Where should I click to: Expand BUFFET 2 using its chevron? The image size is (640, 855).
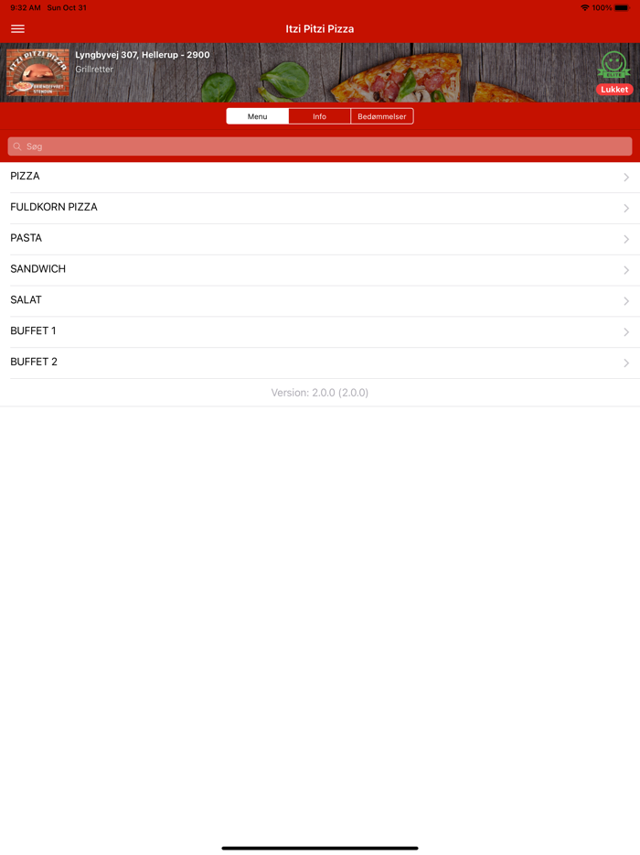pos(626,363)
